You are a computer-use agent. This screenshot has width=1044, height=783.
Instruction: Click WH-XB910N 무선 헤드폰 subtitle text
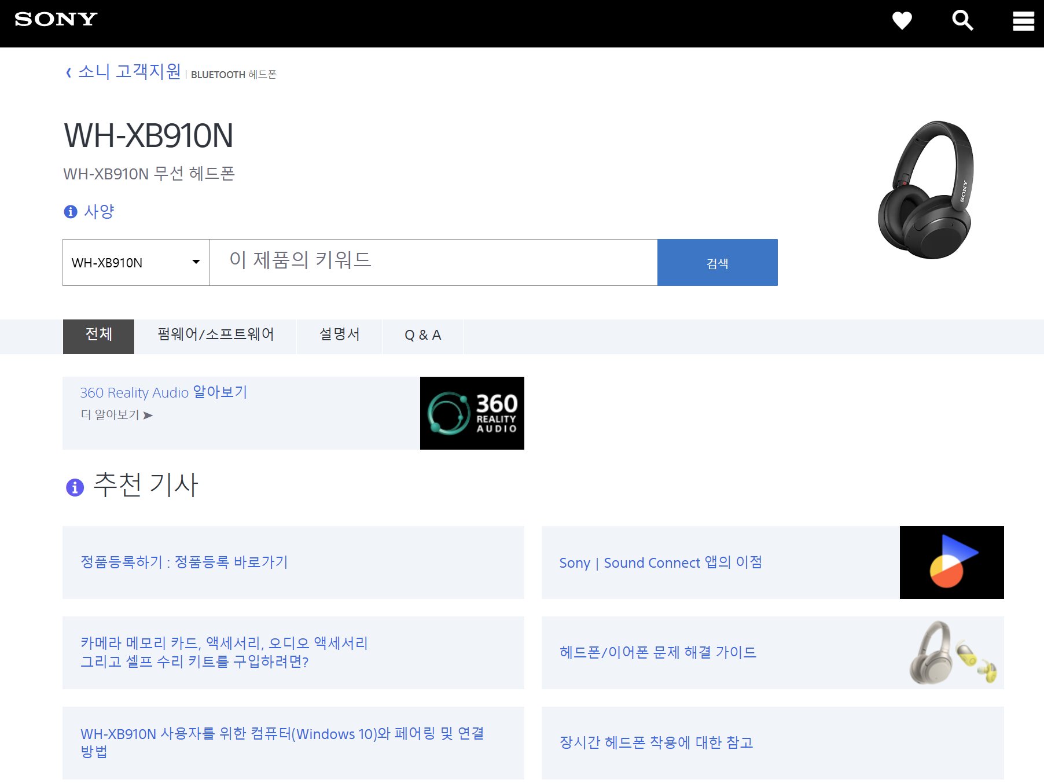pos(149,174)
